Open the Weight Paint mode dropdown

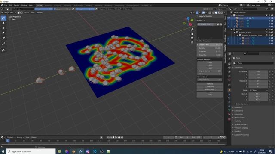9,12
